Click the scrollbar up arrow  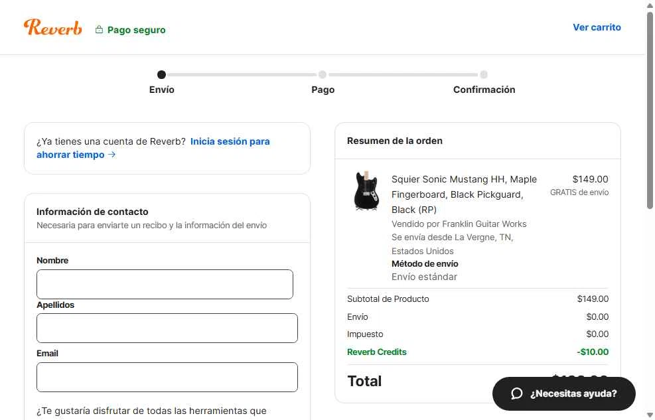coord(650,5)
